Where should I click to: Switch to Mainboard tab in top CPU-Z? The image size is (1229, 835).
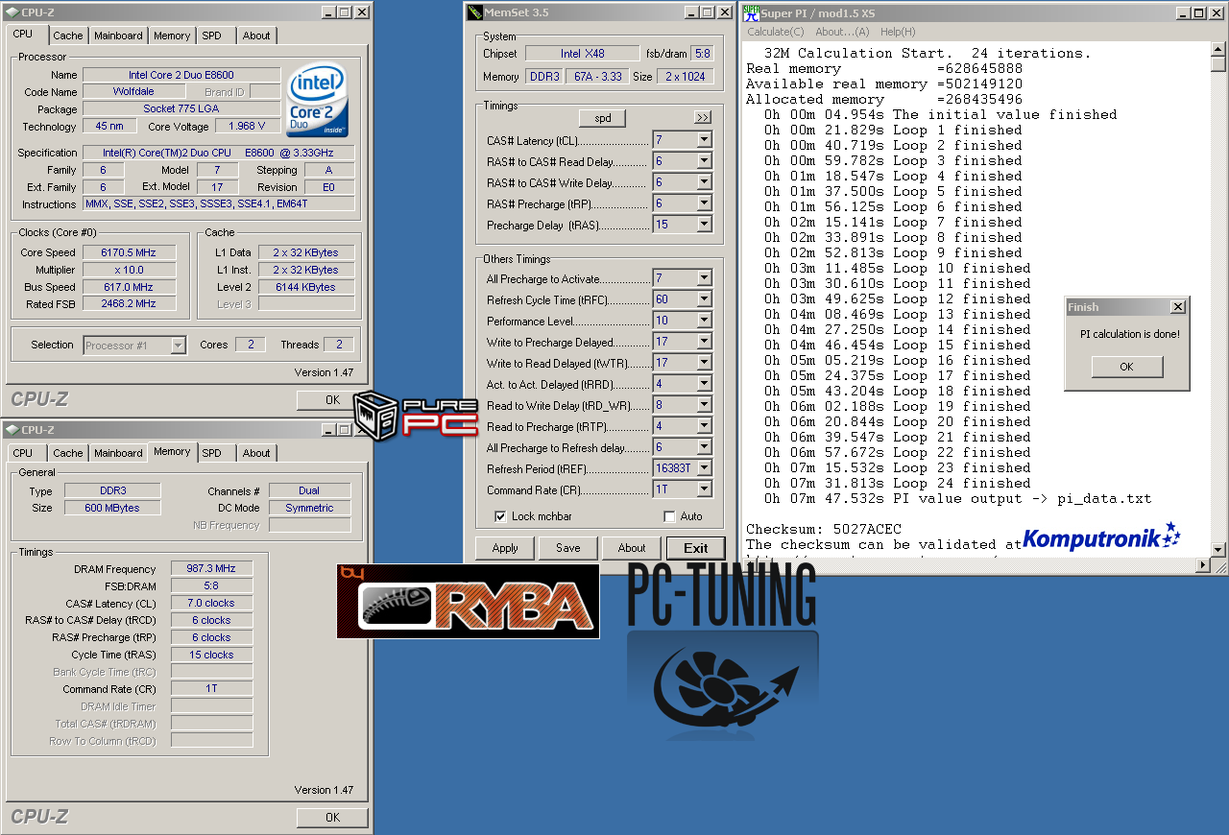point(118,36)
